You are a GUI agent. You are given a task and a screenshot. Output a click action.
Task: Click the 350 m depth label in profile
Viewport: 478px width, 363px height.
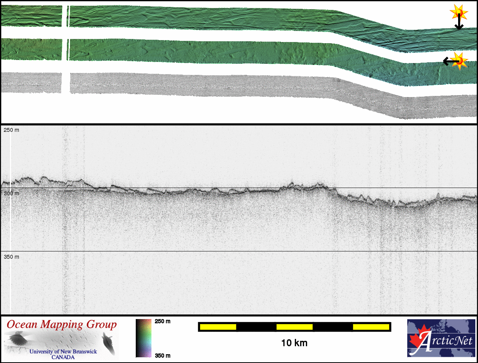[11, 257]
